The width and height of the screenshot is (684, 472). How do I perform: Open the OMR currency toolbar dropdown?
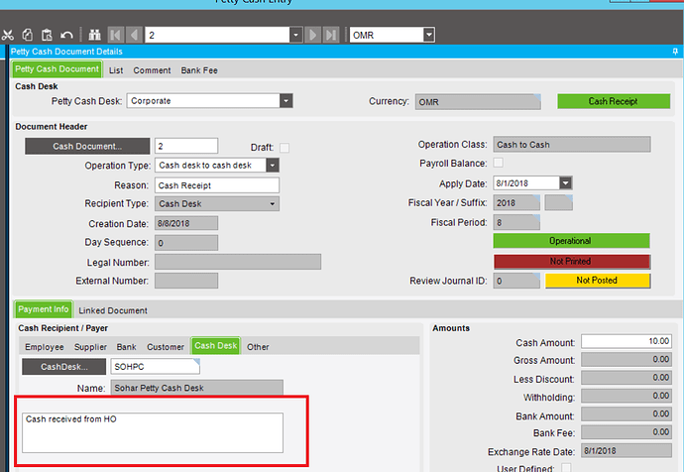click(x=429, y=35)
